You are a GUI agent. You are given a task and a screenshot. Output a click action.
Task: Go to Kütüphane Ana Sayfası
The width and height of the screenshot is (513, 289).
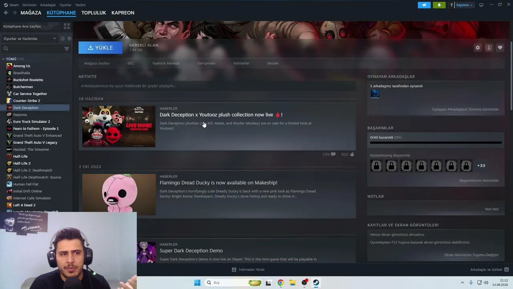pos(22,26)
